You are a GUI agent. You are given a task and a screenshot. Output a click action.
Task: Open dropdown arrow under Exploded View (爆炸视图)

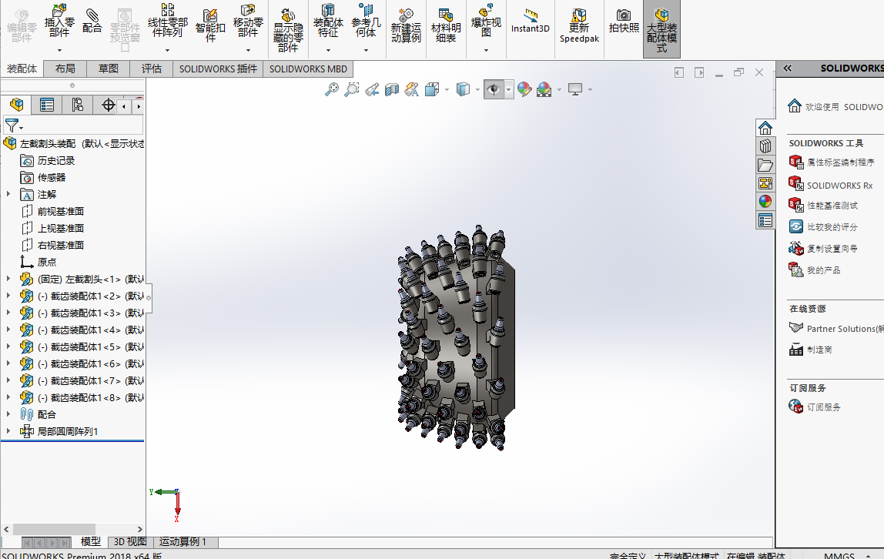point(486,50)
